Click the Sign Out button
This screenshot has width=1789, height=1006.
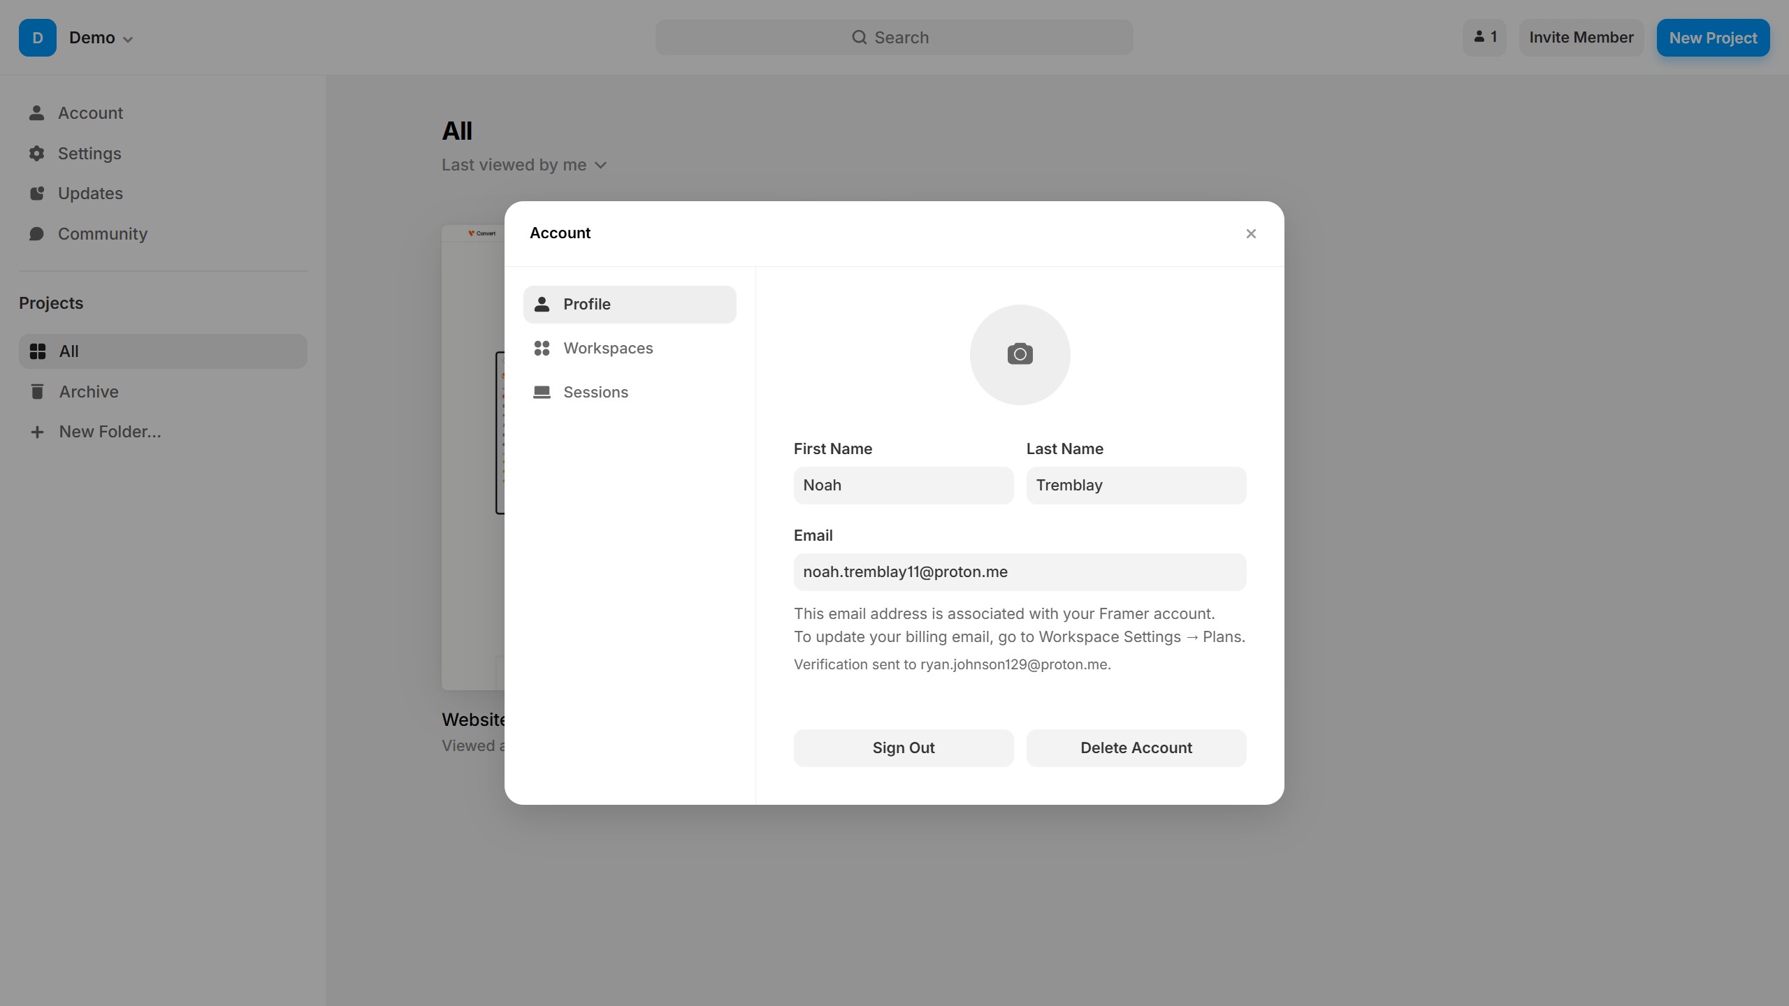click(903, 748)
